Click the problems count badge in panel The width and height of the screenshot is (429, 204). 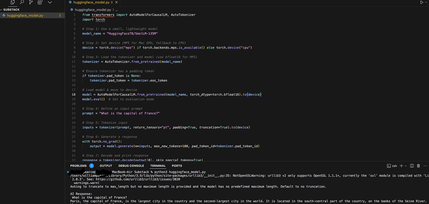tap(91, 166)
